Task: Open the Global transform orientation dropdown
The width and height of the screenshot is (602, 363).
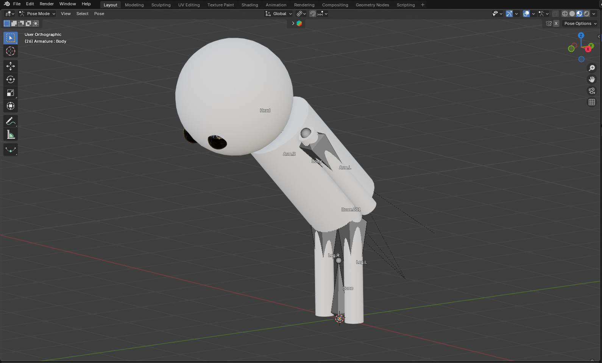Action: point(279,14)
